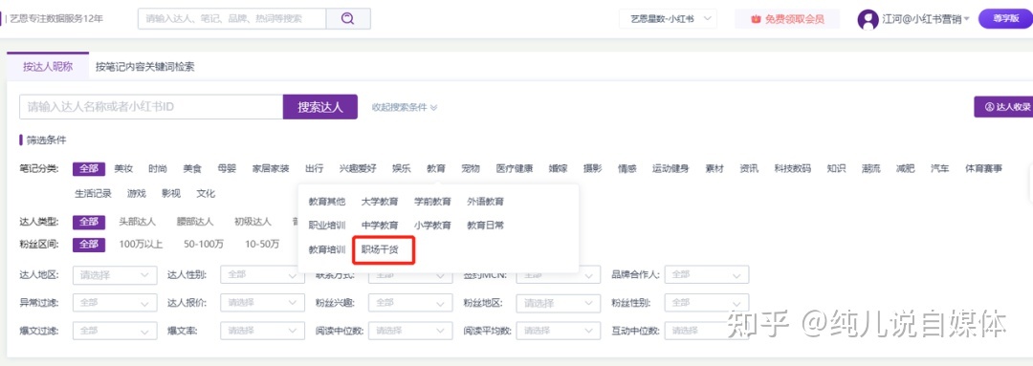
Task: Select 游戏 note category
Action: point(137,194)
